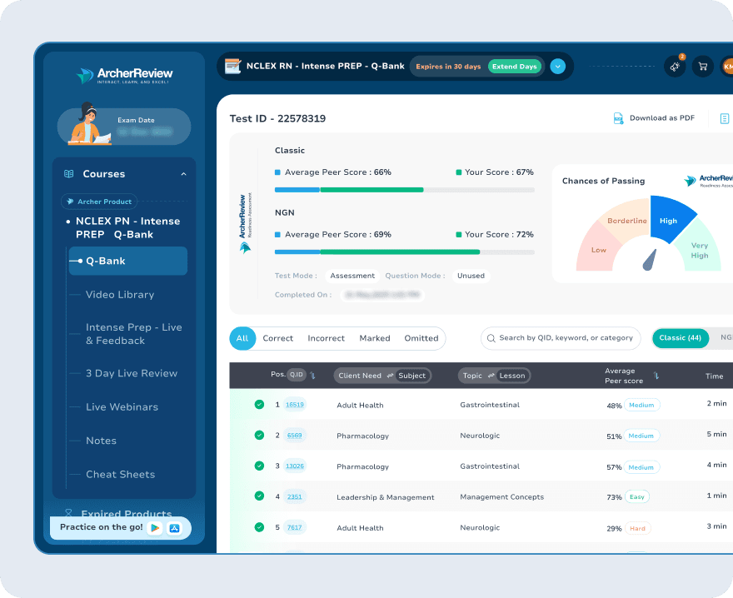Click the NGN score progress bar
Screen dimensions: 733x598
coord(404,252)
